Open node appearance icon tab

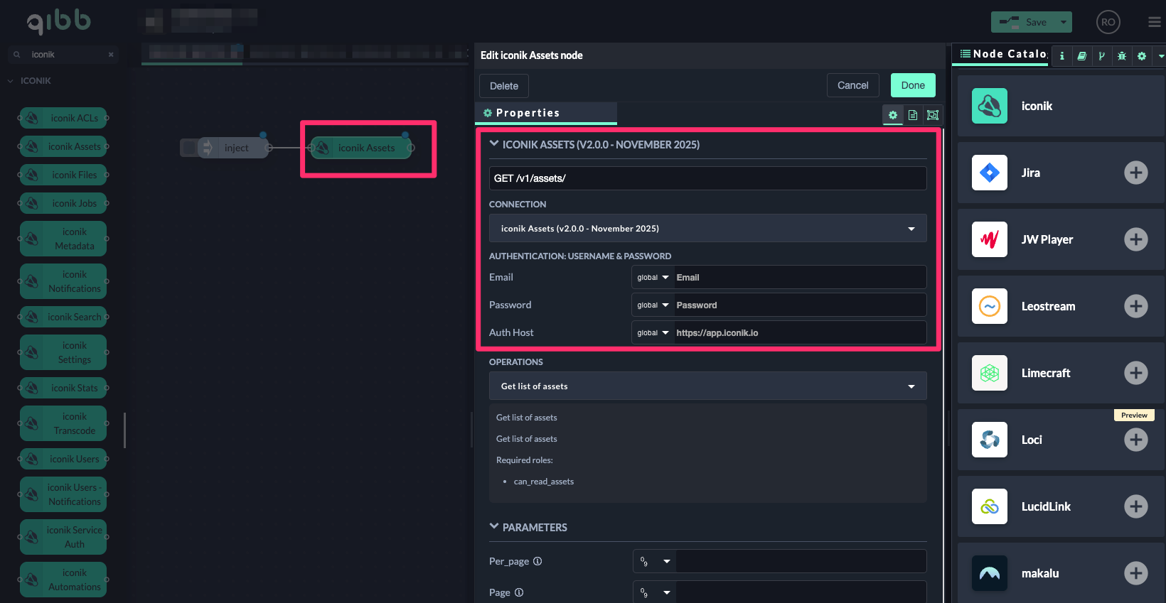933,115
